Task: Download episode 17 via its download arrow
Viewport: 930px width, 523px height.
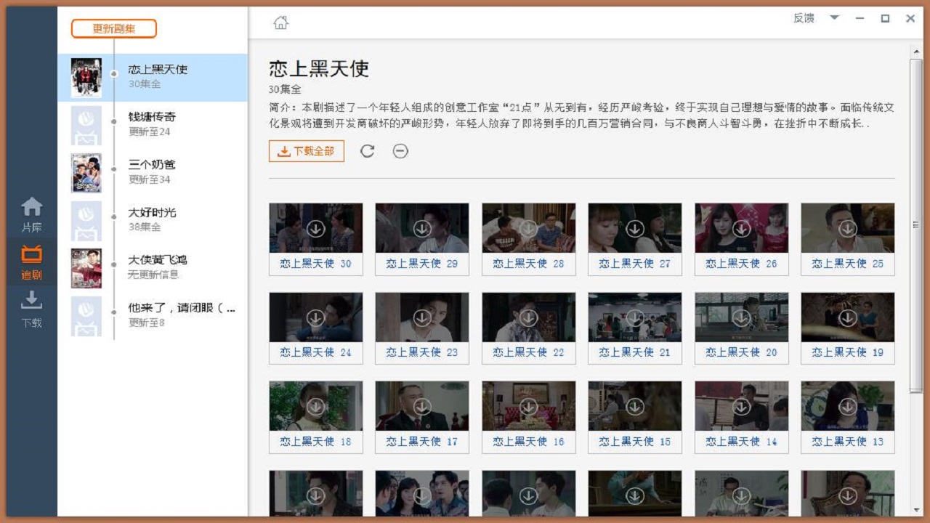Action: (421, 405)
